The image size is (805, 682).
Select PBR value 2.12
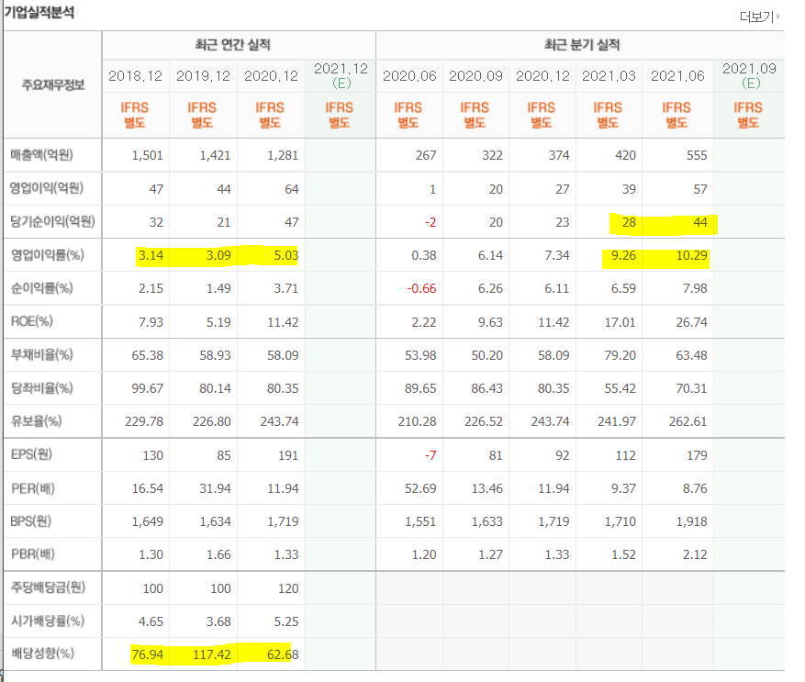(x=695, y=554)
